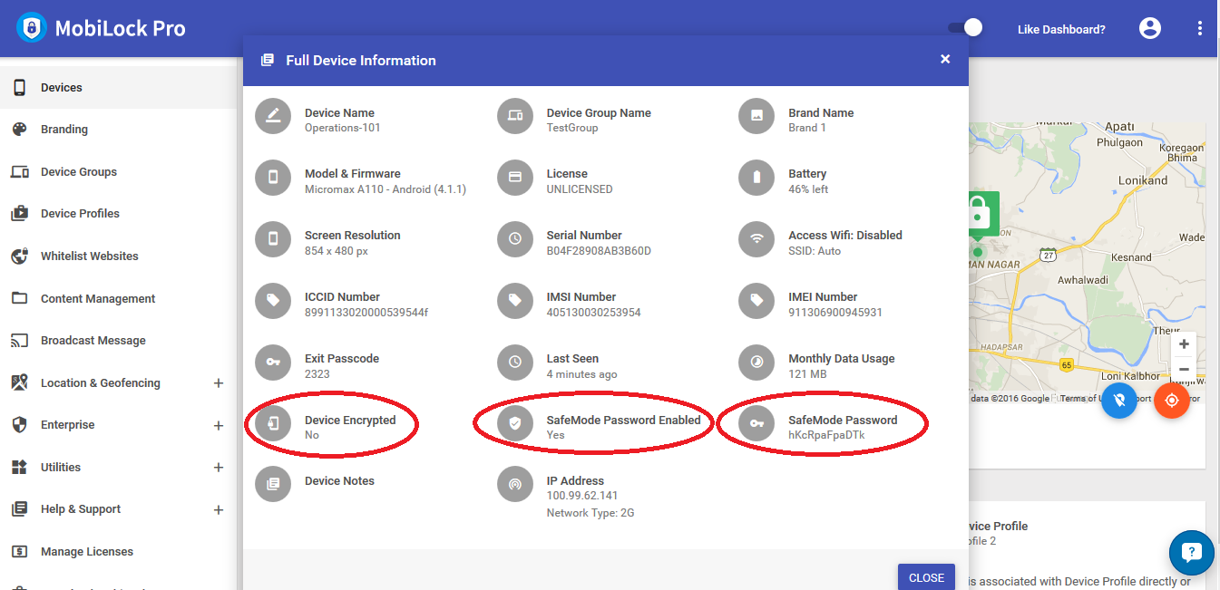The image size is (1220, 590).
Task: Click the Device Groups icon in sidebar
Action: (x=19, y=172)
